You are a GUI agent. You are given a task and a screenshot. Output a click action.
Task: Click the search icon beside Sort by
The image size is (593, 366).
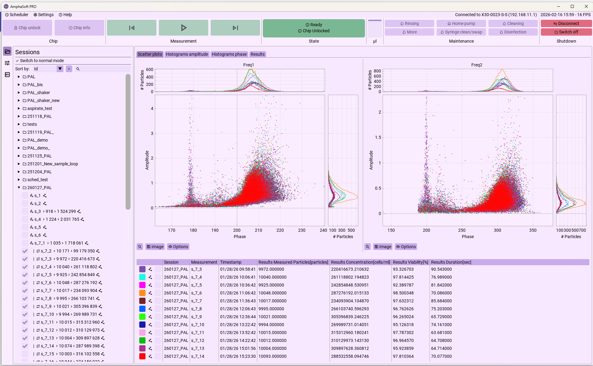78,69
